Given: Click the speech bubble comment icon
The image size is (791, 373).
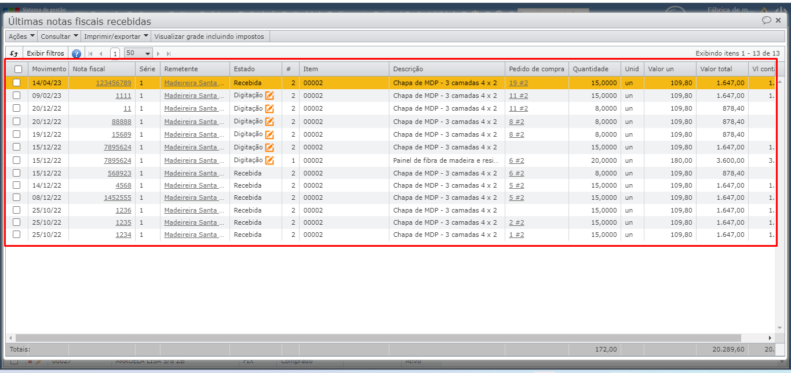Looking at the screenshot, I should 766,20.
